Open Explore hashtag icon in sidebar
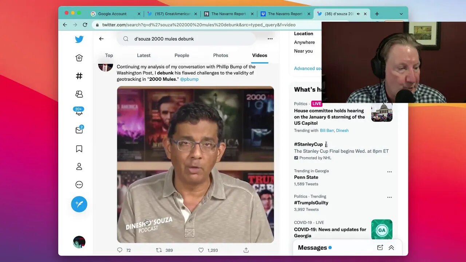The image size is (466, 262). coord(79,76)
